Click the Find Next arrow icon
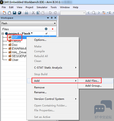114x121 pixels. coord(99,13)
